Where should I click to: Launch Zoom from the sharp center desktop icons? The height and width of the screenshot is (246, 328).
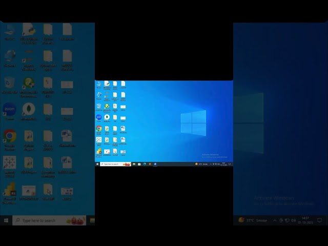pyautogui.click(x=99, y=117)
